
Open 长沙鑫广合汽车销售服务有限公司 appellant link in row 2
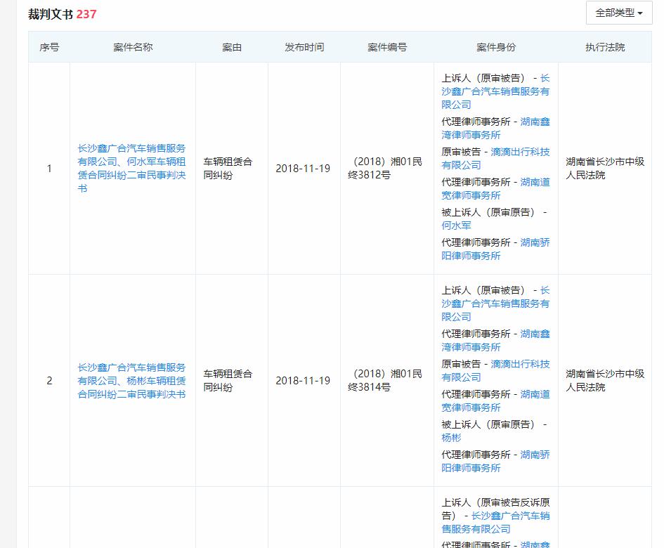coord(495,304)
